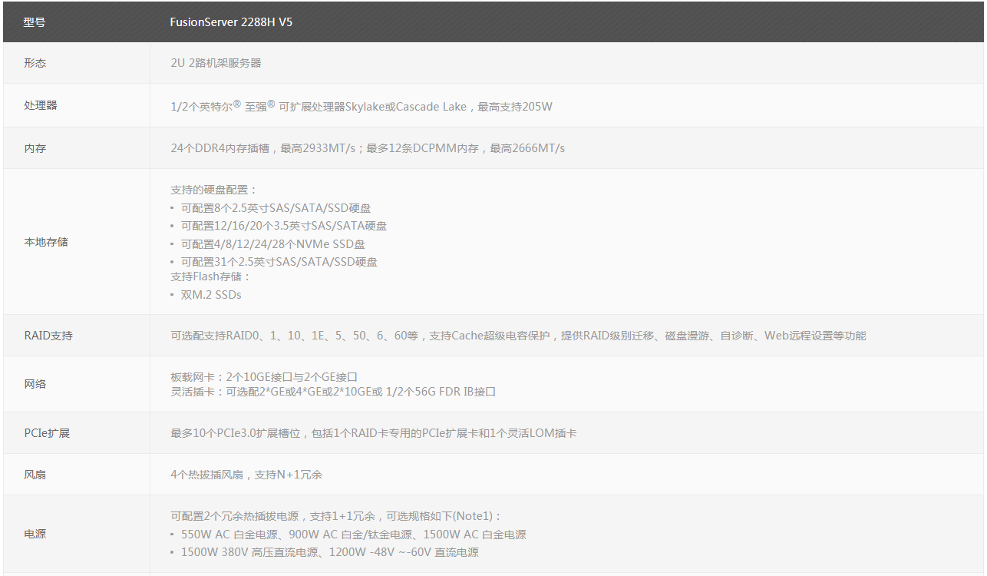Click the line 支持Flash存储：
Image resolution: width=987 pixels, height=576 pixels.
(x=211, y=276)
